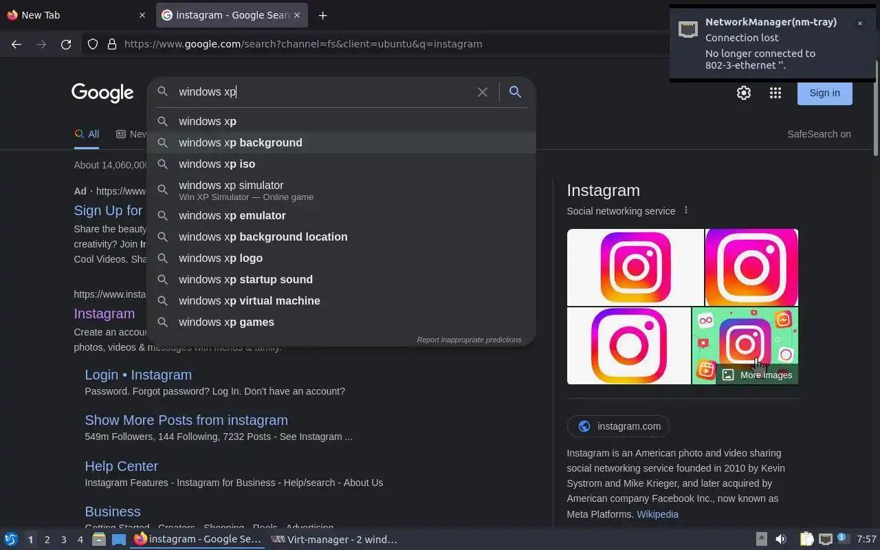Click SafeSearch on

point(819,134)
